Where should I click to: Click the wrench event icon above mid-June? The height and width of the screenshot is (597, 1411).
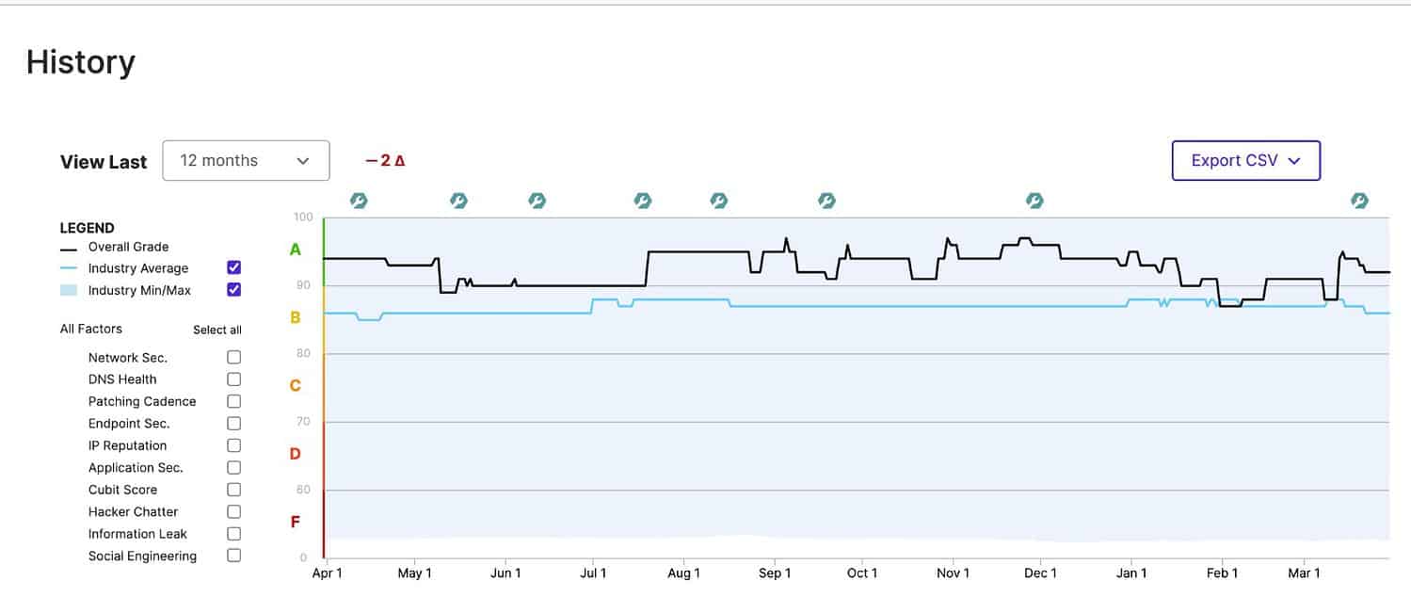click(537, 201)
